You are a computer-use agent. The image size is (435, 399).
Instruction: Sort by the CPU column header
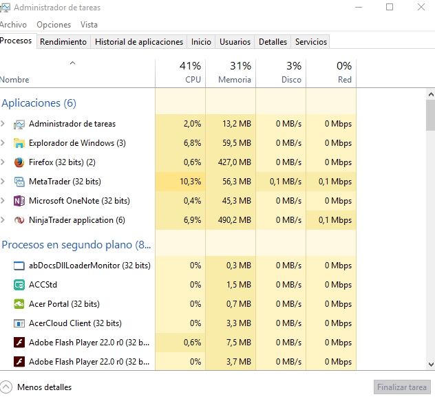coord(180,73)
